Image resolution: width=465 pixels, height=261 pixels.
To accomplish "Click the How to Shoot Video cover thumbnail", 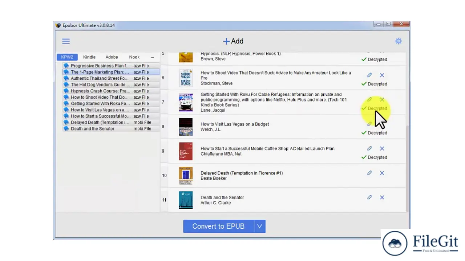I will click(186, 78).
